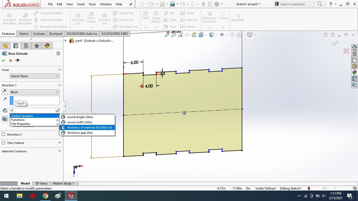
Task: Select Swept Cut command
Action: [x=123, y=13]
